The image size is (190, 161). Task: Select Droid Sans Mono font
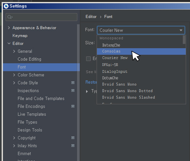[x=141, y=84]
